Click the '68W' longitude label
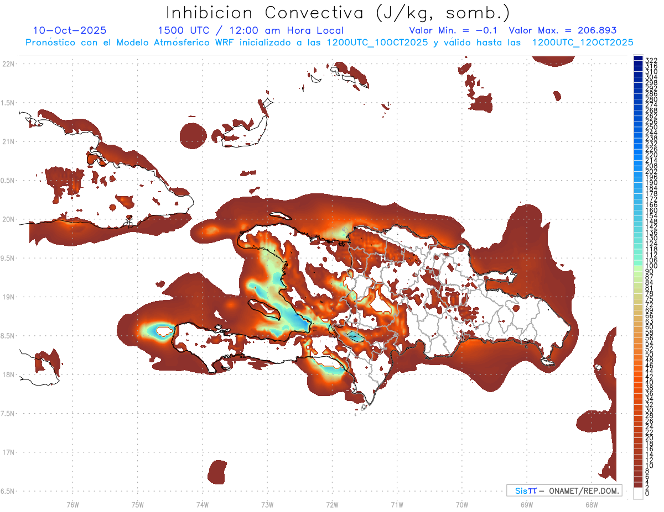664x512 pixels. click(592, 504)
